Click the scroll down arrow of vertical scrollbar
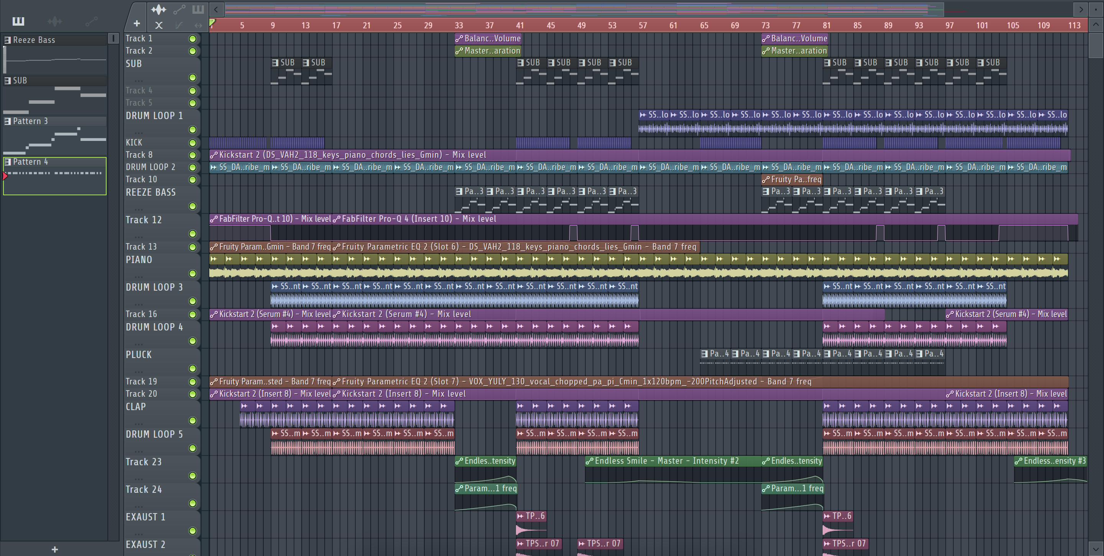This screenshot has height=556, width=1104. (1096, 549)
